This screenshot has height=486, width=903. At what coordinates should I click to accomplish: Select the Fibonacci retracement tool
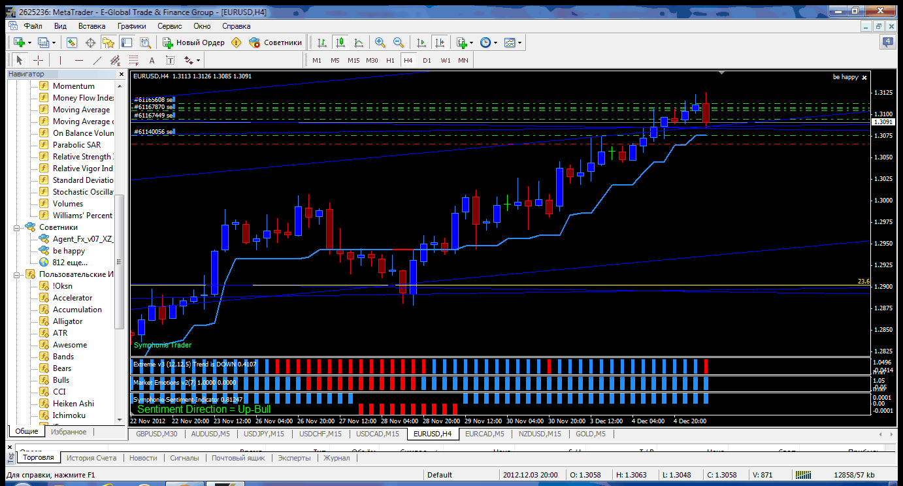tap(134, 60)
